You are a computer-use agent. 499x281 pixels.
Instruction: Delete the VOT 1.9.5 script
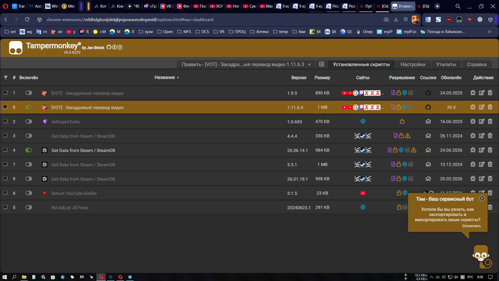[x=490, y=93]
